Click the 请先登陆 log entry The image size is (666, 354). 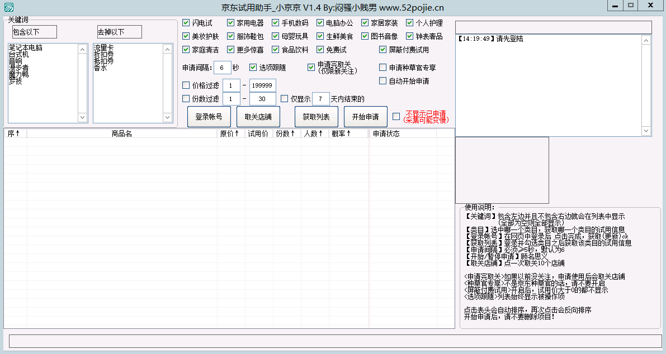point(491,39)
